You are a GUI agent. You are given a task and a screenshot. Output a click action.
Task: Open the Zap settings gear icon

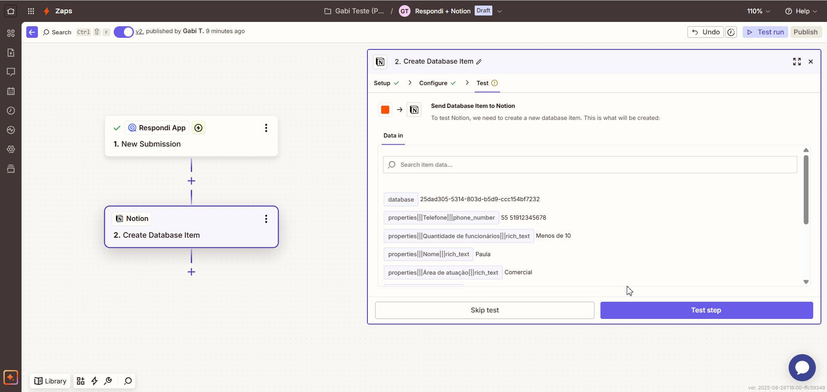[x=11, y=149]
